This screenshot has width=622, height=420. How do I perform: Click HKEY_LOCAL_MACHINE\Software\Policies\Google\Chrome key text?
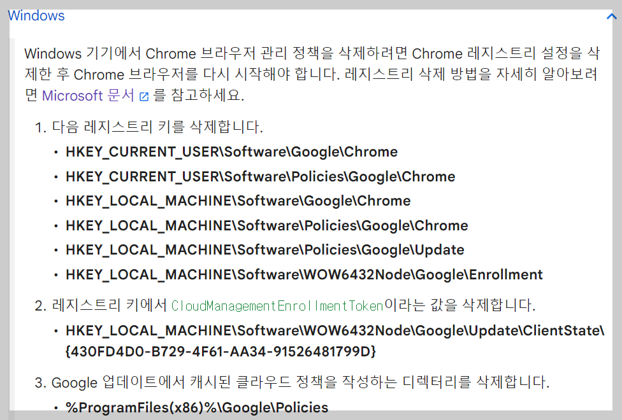pos(267,225)
